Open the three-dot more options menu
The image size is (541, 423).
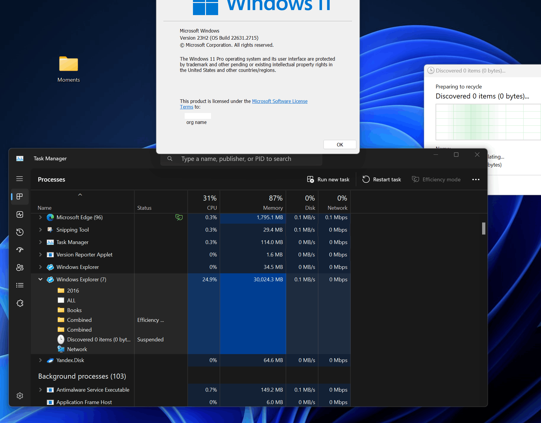(x=476, y=180)
